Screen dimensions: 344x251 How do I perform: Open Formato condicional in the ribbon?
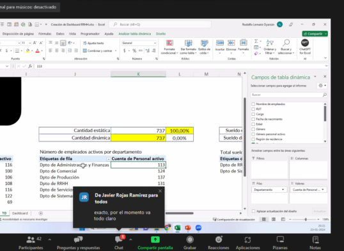tap(169, 47)
